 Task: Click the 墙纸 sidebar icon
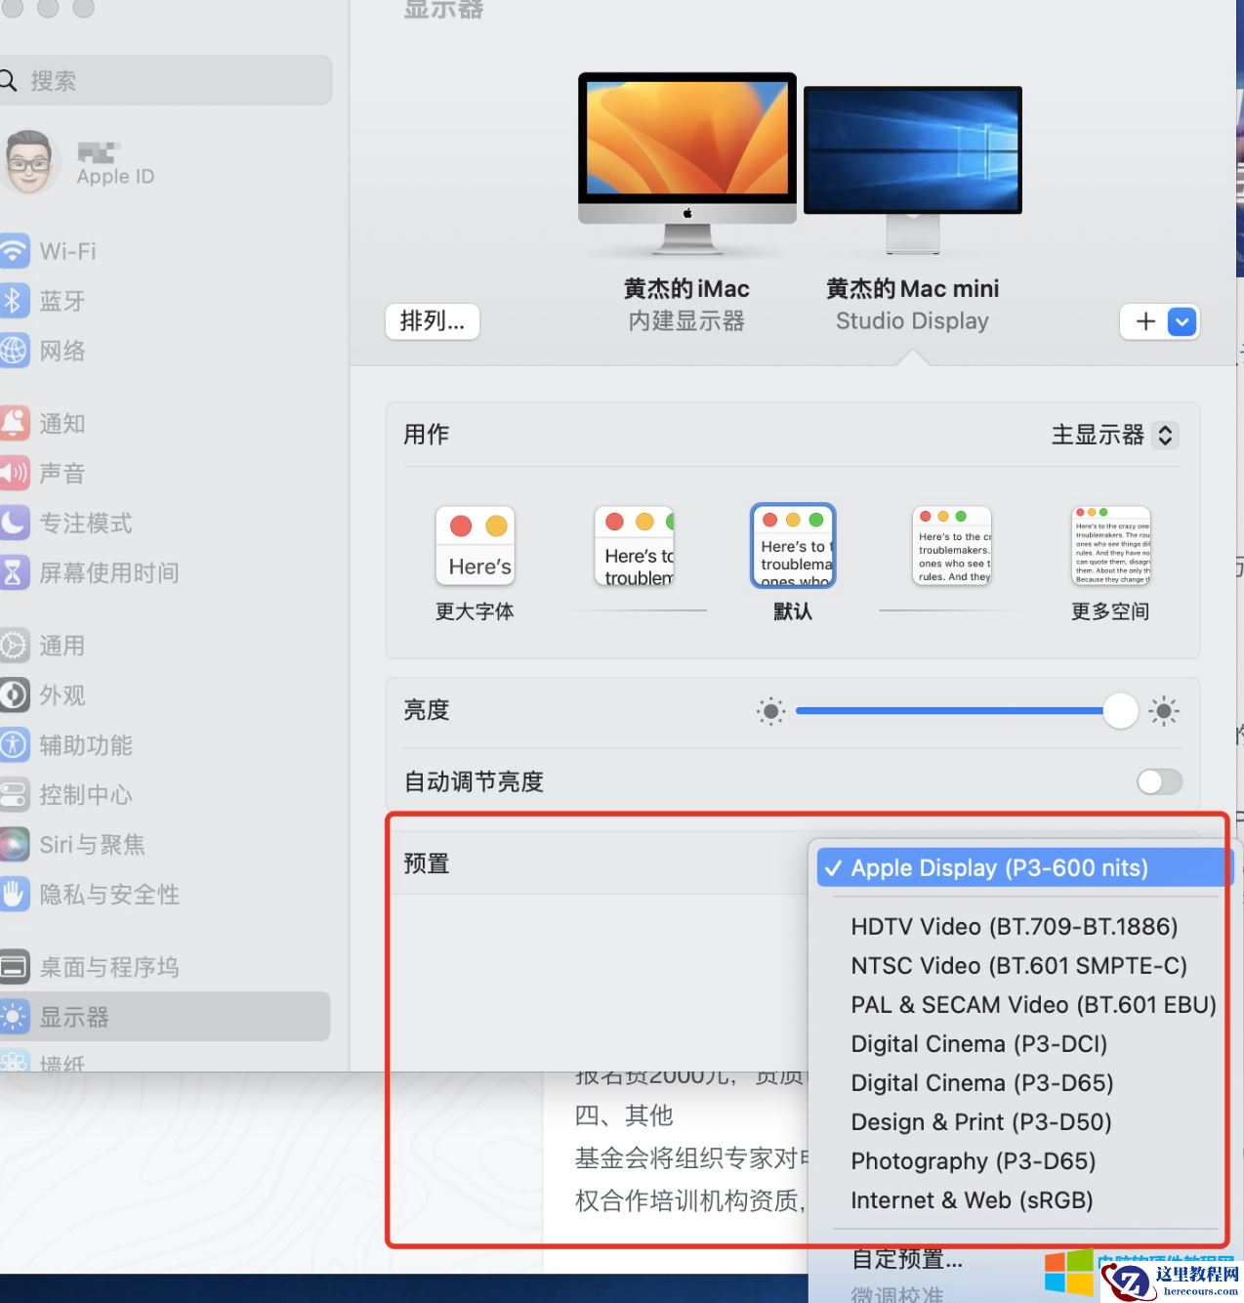(x=62, y=1063)
